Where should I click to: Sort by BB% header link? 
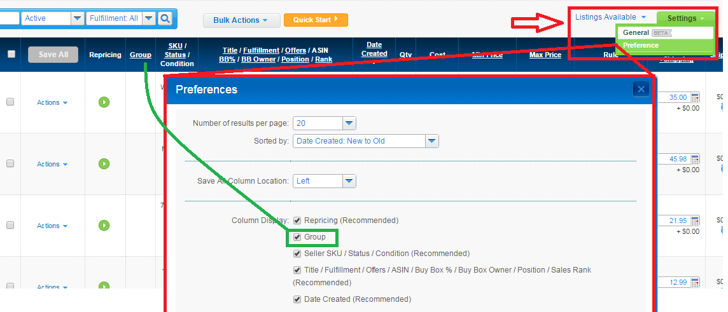227,59
